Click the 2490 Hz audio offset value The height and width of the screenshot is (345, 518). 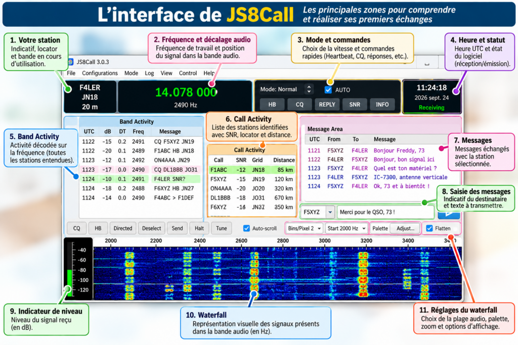coord(186,105)
